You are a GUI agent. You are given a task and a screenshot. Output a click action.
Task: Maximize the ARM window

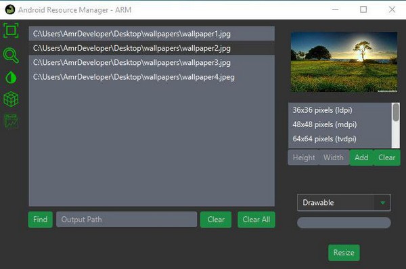[363, 10]
